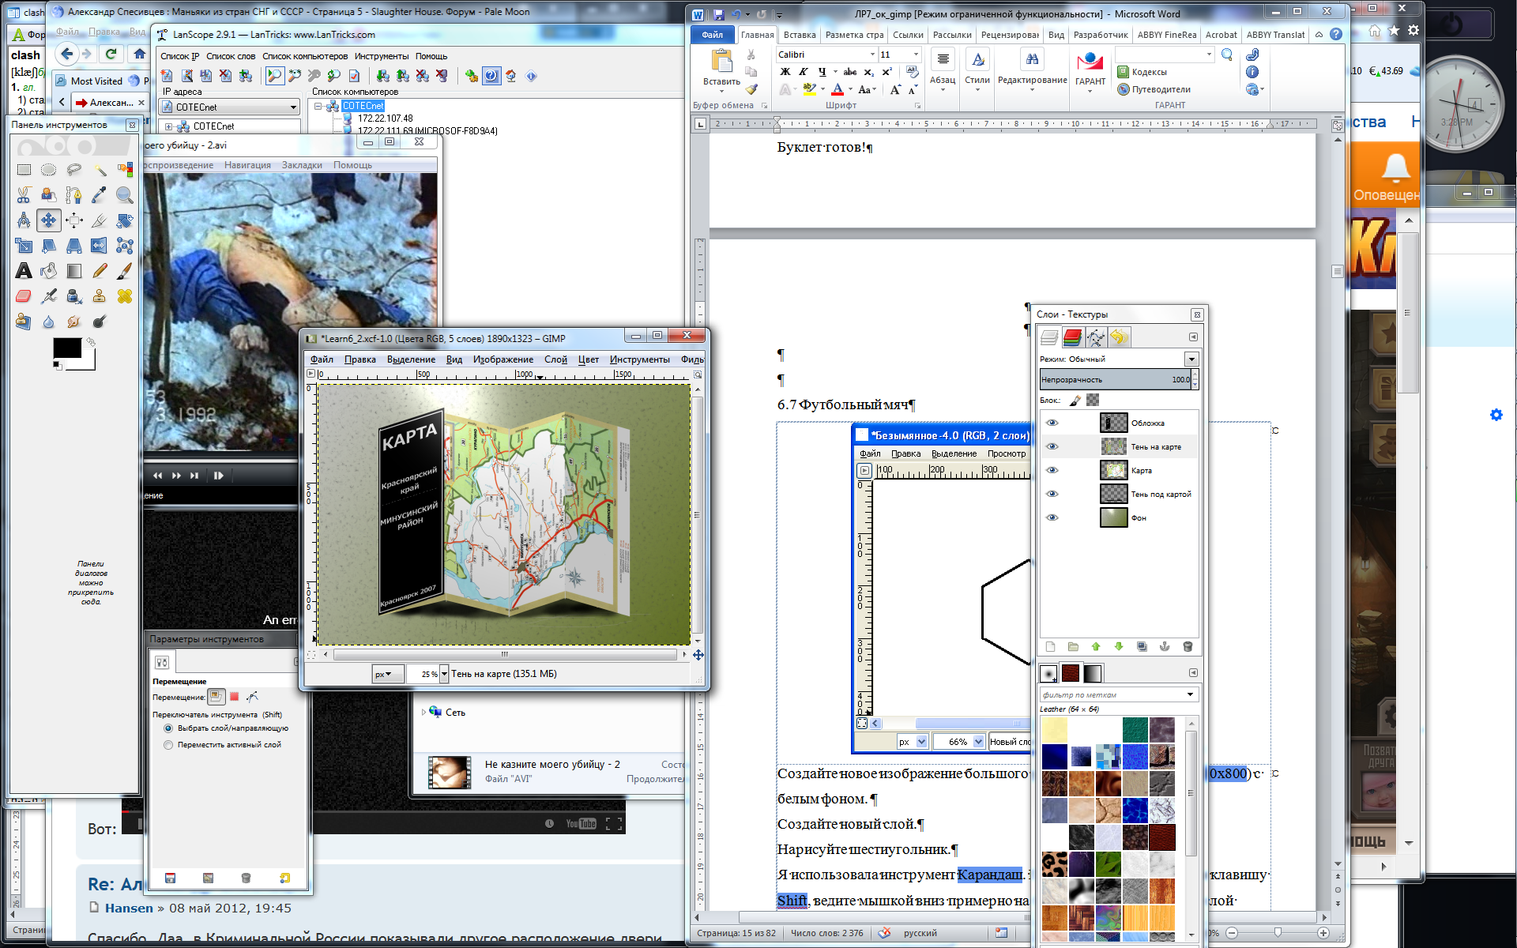Click raise layer green up arrow

pos(1096,646)
